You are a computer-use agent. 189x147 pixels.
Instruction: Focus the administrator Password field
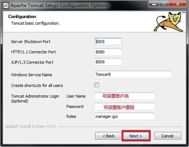tap(124, 107)
